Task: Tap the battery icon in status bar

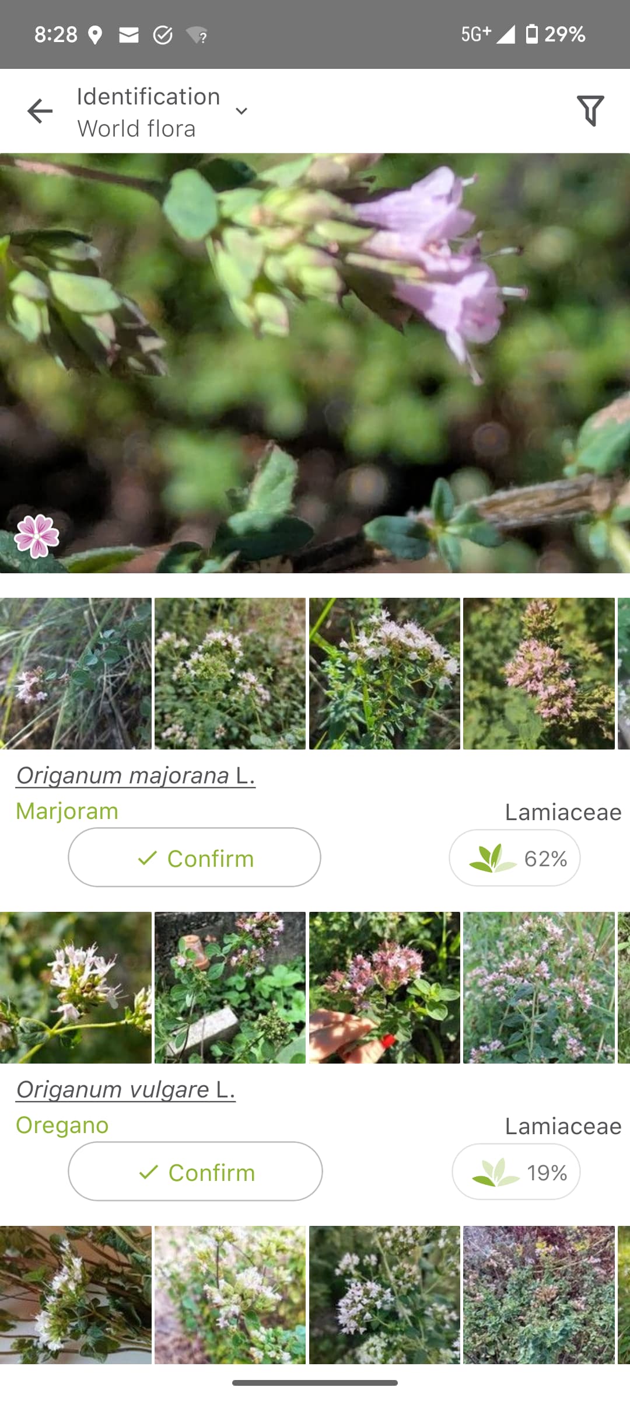Action: 531,34
